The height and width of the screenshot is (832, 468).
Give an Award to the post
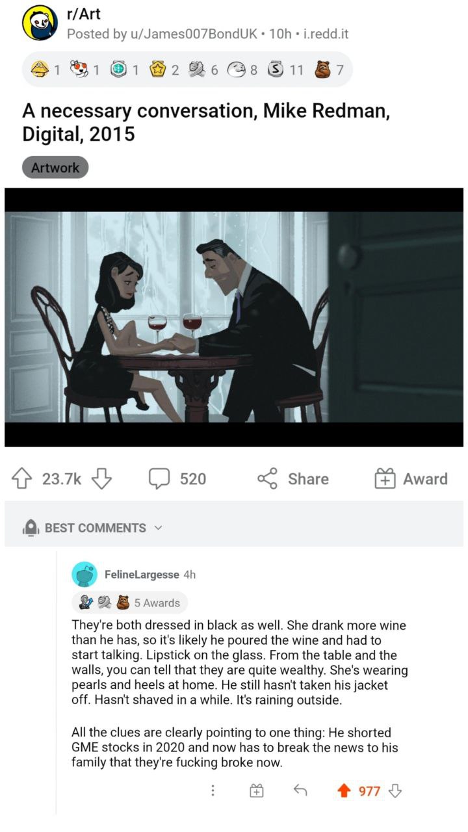(x=411, y=479)
